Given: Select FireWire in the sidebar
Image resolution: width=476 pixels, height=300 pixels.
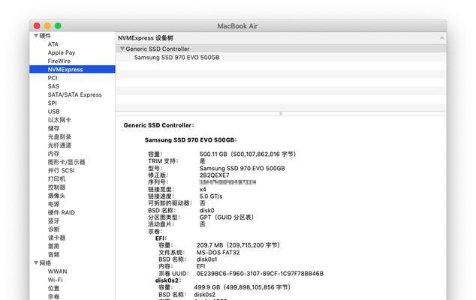Looking at the screenshot, I should coord(59,61).
